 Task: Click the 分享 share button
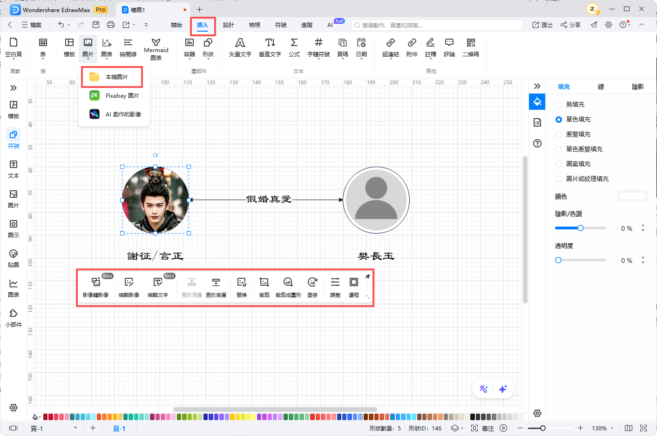570,25
